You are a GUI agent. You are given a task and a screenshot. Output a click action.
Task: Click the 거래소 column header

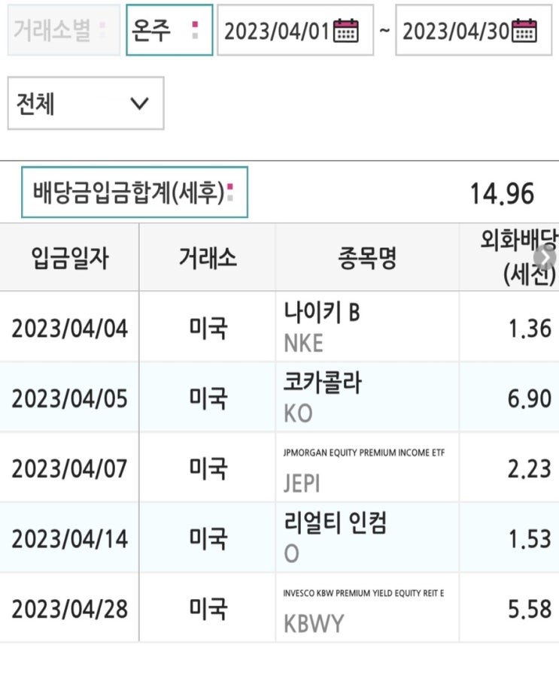[208, 257]
